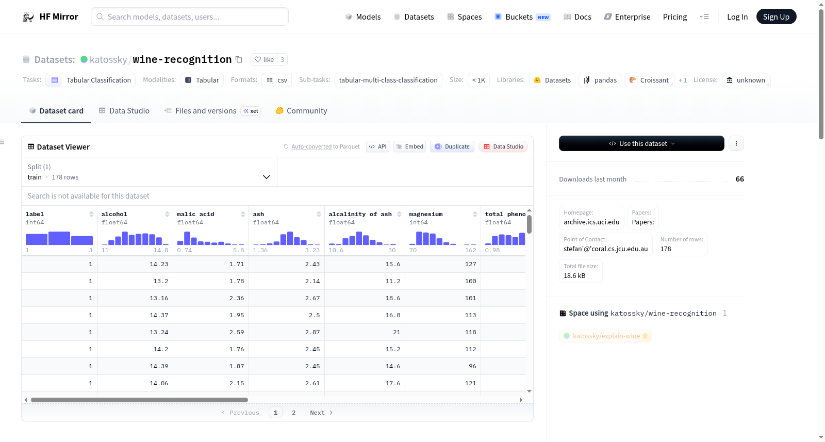Sort by the ash column
This screenshot has height=442, width=825.
[x=319, y=214]
